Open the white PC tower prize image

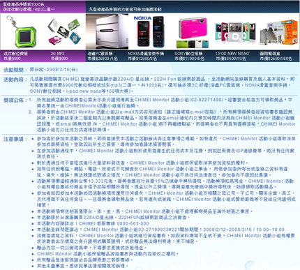coord(107,31)
